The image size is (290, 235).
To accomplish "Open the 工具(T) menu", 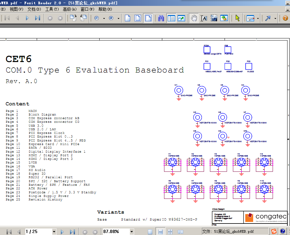I will [52, 9].
